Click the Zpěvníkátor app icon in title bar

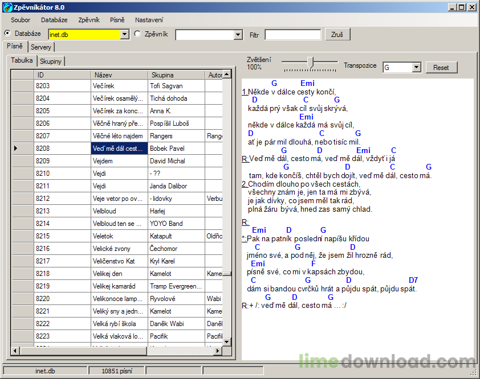click(x=7, y=7)
